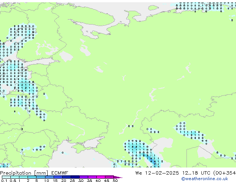Image resolution: width=236 pixels, height=182 pixels.
Task: Click the '40' legend scale label
Action: tap(98, 181)
